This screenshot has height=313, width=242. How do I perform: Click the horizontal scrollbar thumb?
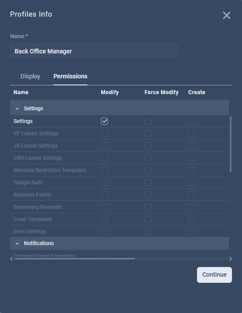[75, 259]
